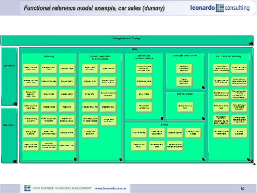This screenshot has width=257, height=193.
Task: Select the Calculate tolerances box
Action: tap(239, 133)
